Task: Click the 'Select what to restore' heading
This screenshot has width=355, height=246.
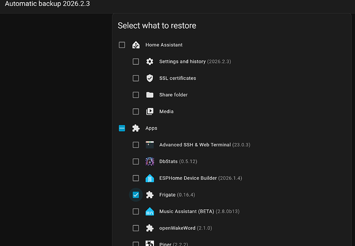Action: tap(157, 26)
